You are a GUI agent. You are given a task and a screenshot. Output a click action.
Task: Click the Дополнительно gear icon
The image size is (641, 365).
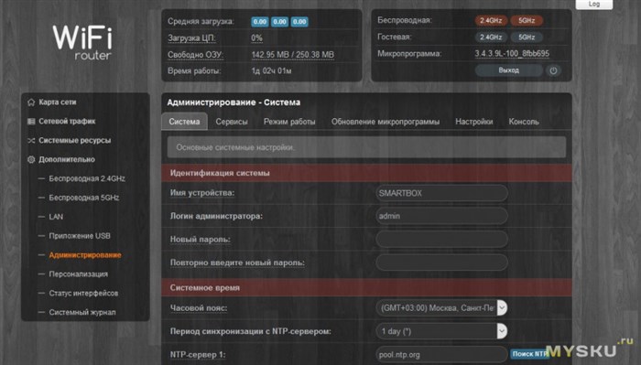(31, 160)
